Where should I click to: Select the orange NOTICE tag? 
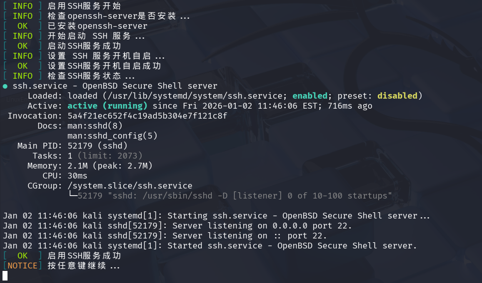(x=22, y=266)
